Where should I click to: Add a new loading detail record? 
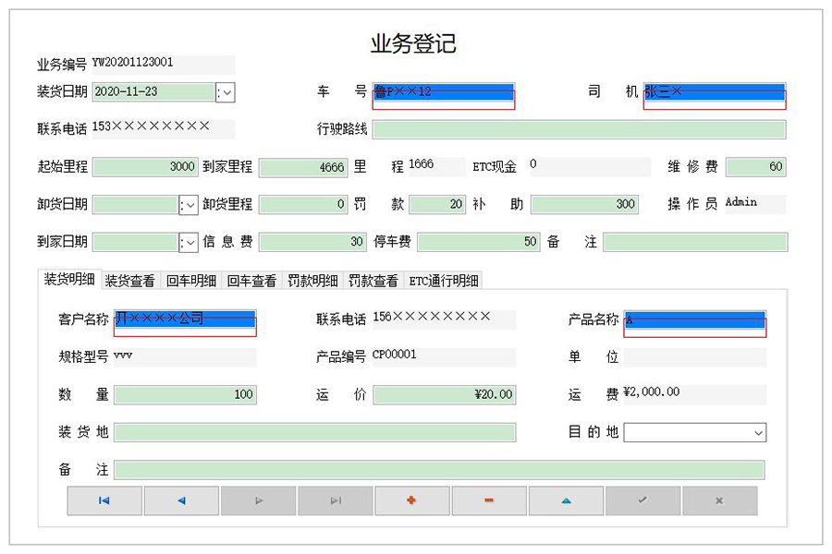tap(411, 500)
